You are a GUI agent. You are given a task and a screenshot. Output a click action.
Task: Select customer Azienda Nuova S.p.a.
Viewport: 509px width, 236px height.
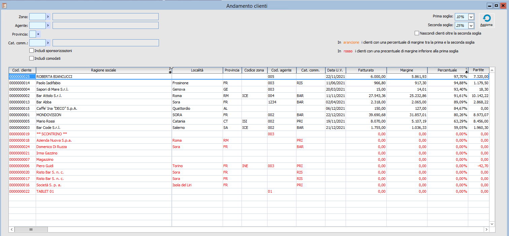[x=54, y=140]
